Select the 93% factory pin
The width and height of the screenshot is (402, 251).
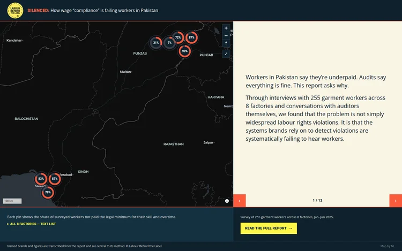click(x=184, y=51)
